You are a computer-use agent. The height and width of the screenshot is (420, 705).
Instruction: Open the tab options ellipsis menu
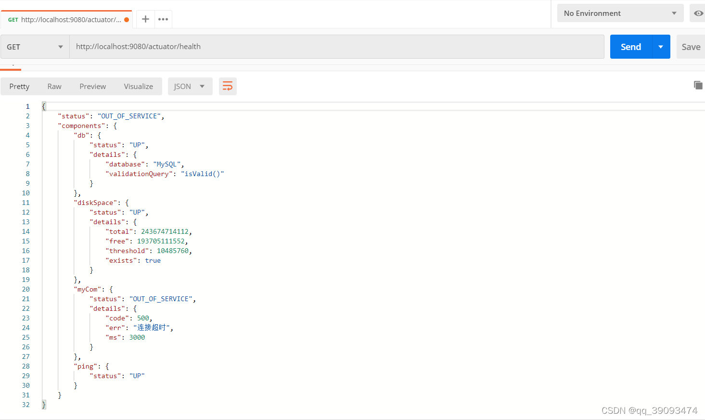coord(163,19)
